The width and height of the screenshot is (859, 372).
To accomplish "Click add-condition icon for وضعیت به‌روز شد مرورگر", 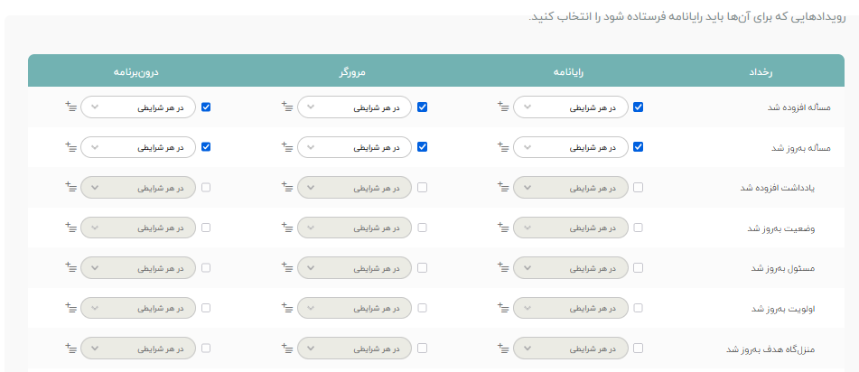I will (286, 228).
